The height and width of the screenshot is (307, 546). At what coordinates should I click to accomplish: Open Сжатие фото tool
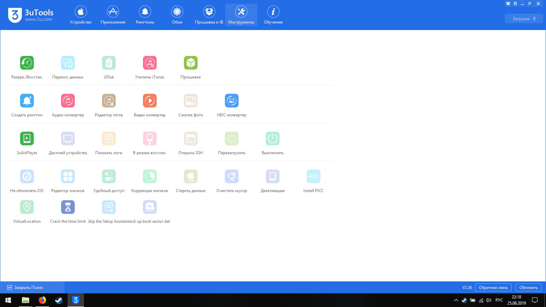[x=191, y=101]
